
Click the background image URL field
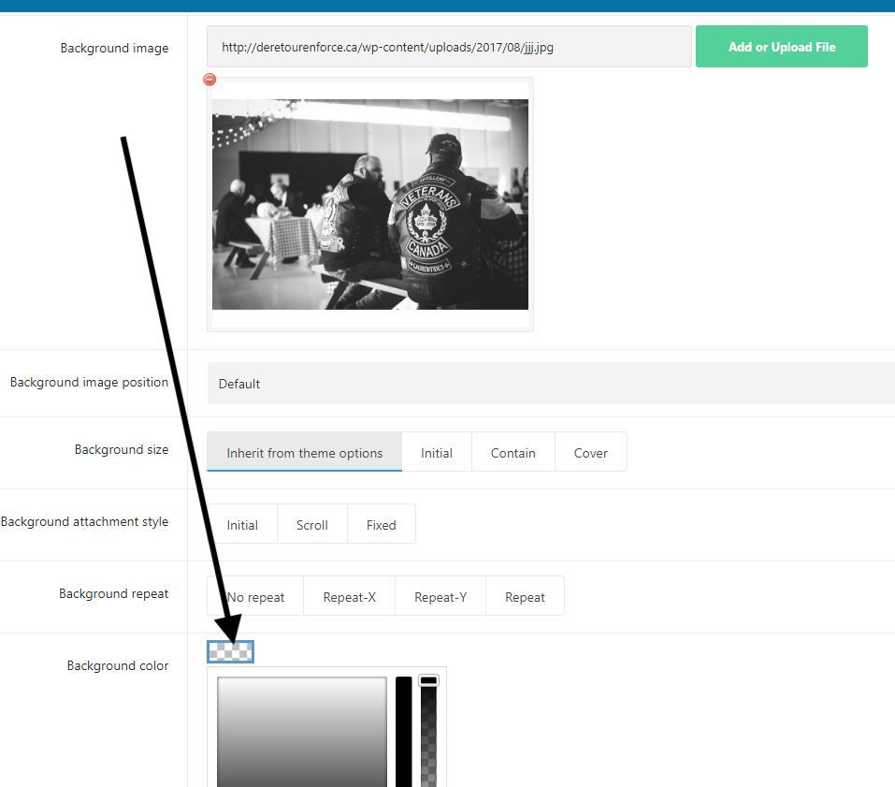(x=449, y=46)
